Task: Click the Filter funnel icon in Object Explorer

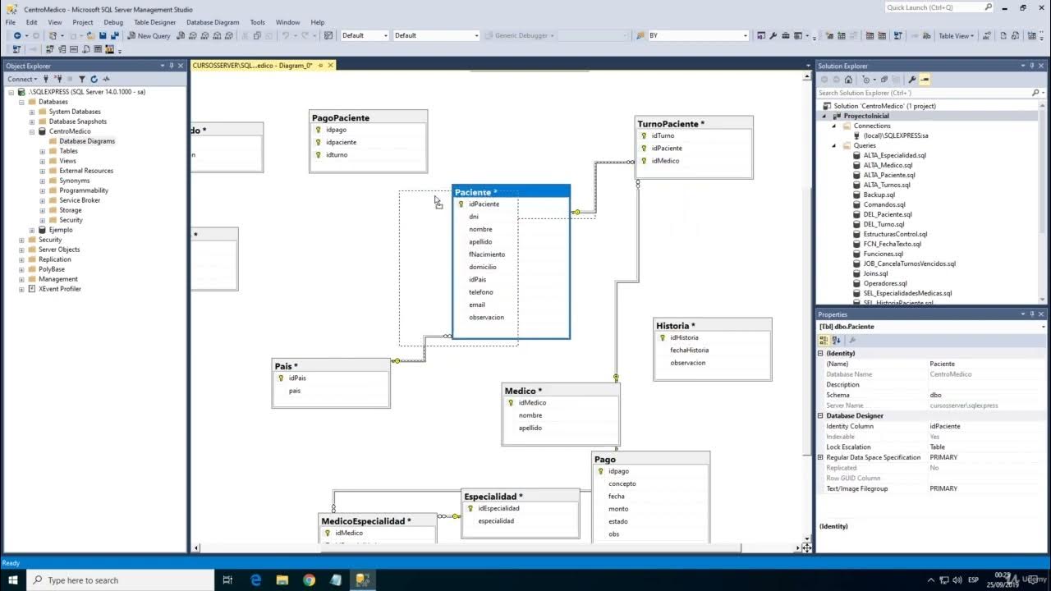Action: [x=81, y=79]
